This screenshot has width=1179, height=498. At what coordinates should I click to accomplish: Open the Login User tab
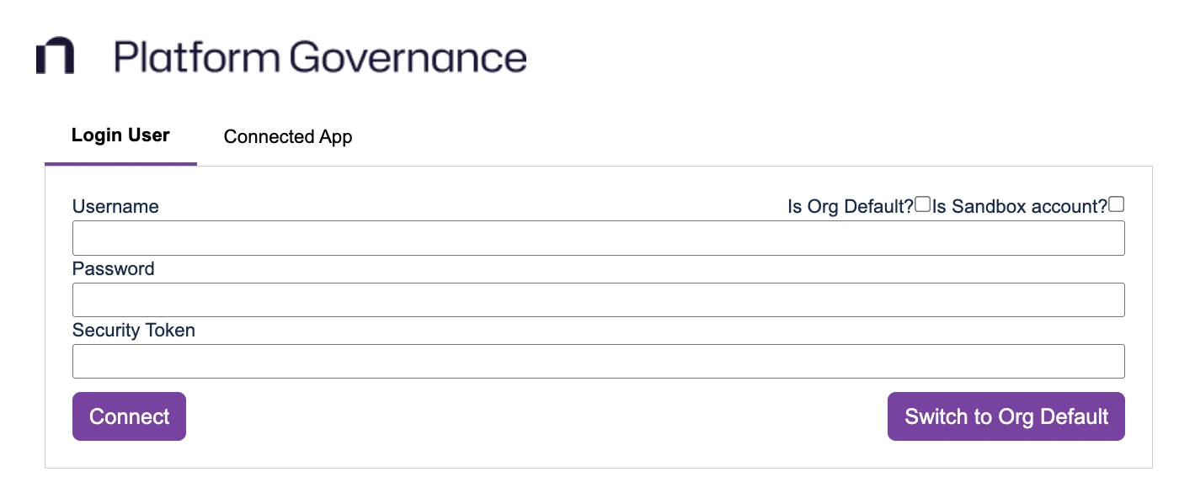point(120,134)
